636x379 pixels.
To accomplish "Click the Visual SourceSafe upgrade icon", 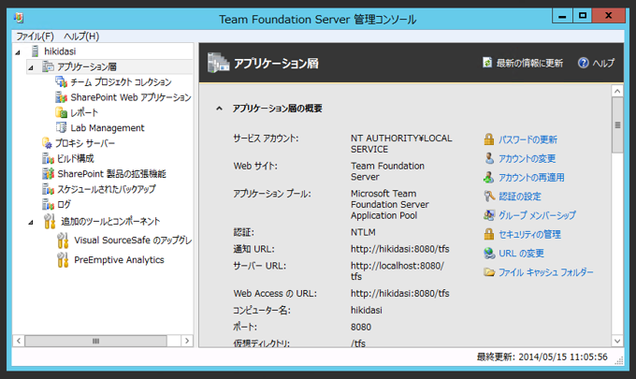I will tap(63, 241).
